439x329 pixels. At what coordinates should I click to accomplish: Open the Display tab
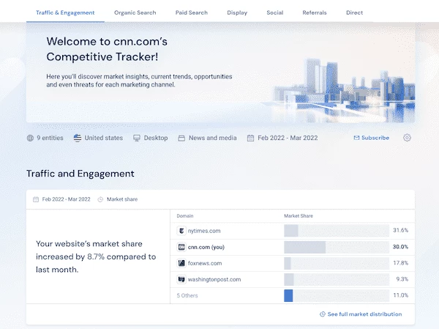(237, 12)
